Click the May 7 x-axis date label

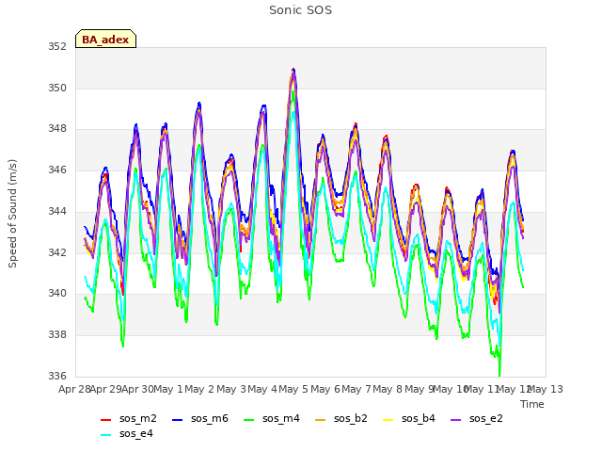(356, 389)
